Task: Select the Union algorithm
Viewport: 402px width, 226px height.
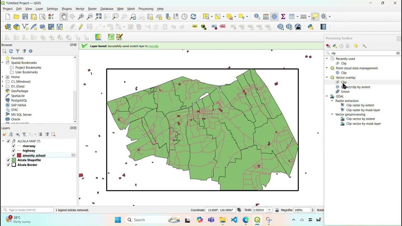Action: [345, 92]
